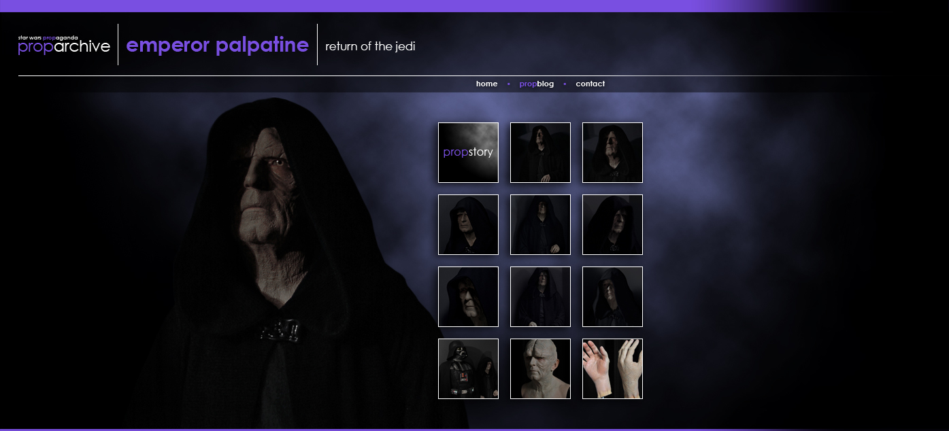Open the home navigation link

pos(486,84)
